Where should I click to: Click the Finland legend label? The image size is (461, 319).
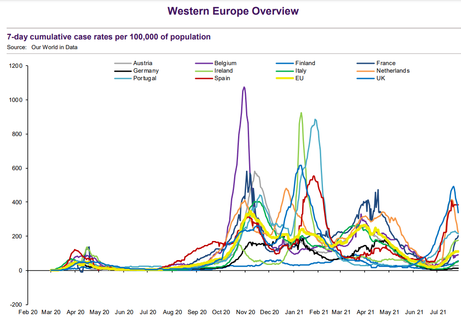point(305,63)
